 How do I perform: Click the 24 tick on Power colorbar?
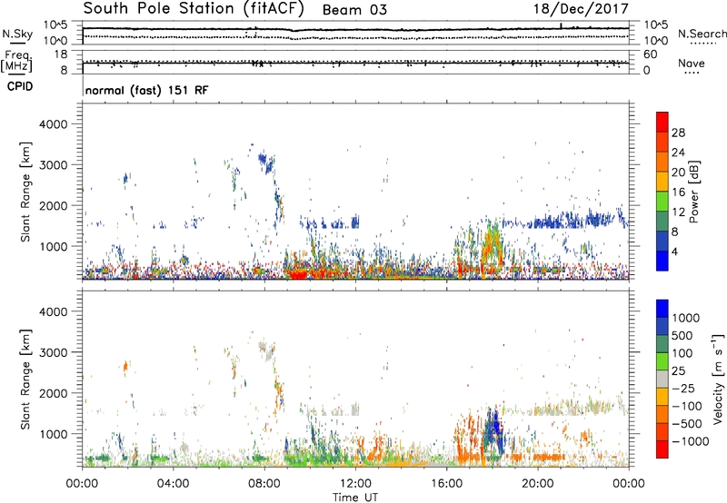tap(678, 153)
